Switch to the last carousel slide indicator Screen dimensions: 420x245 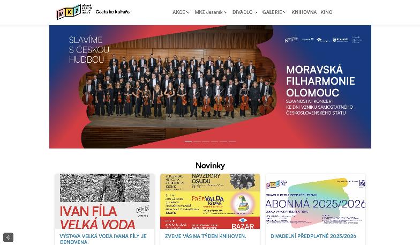[232, 142]
